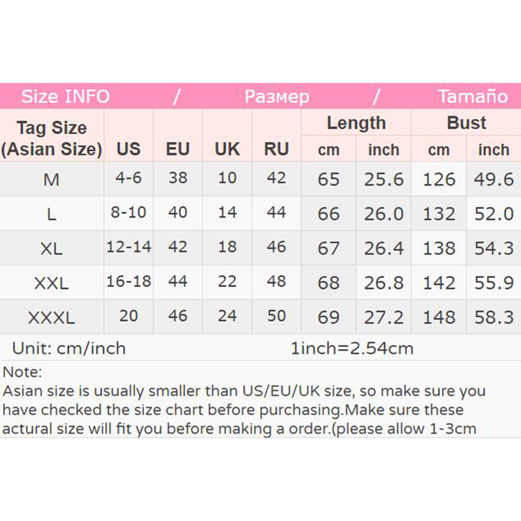Click the bust 126 cm cell

[439, 179]
